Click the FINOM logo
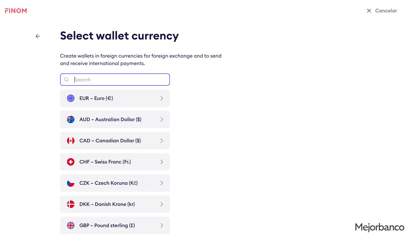This screenshot has height=237, width=409. [16, 11]
